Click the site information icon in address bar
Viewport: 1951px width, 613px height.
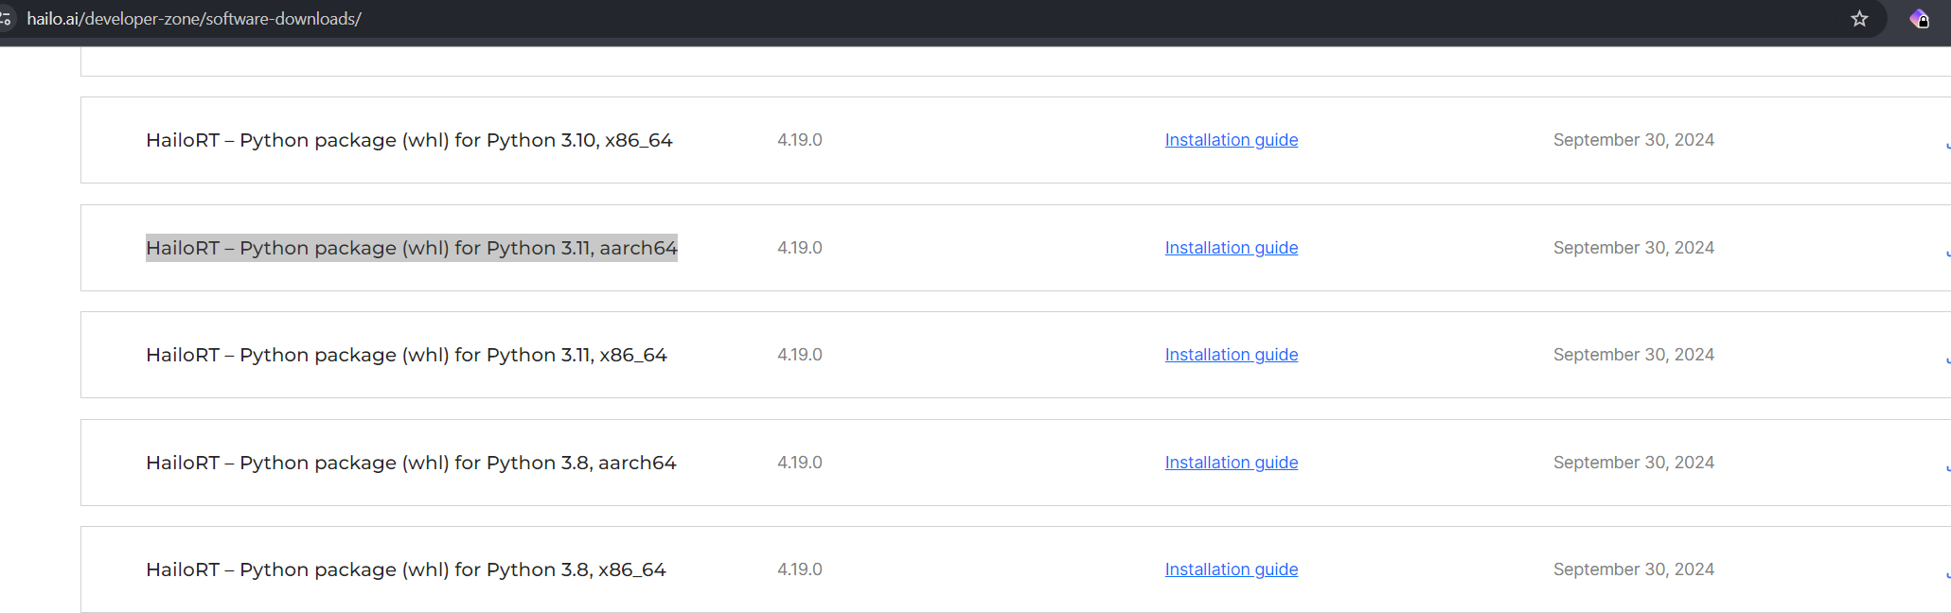(x=6, y=19)
